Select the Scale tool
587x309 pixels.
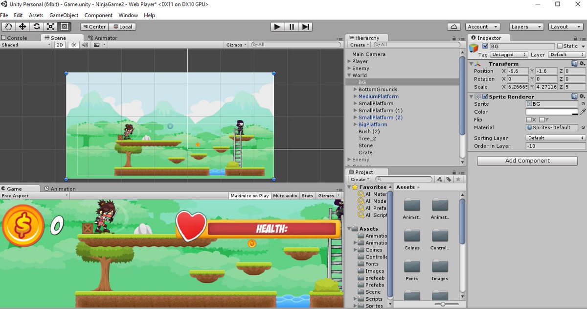pos(51,27)
